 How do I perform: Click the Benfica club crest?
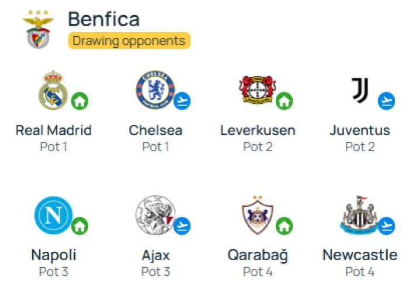(x=38, y=29)
